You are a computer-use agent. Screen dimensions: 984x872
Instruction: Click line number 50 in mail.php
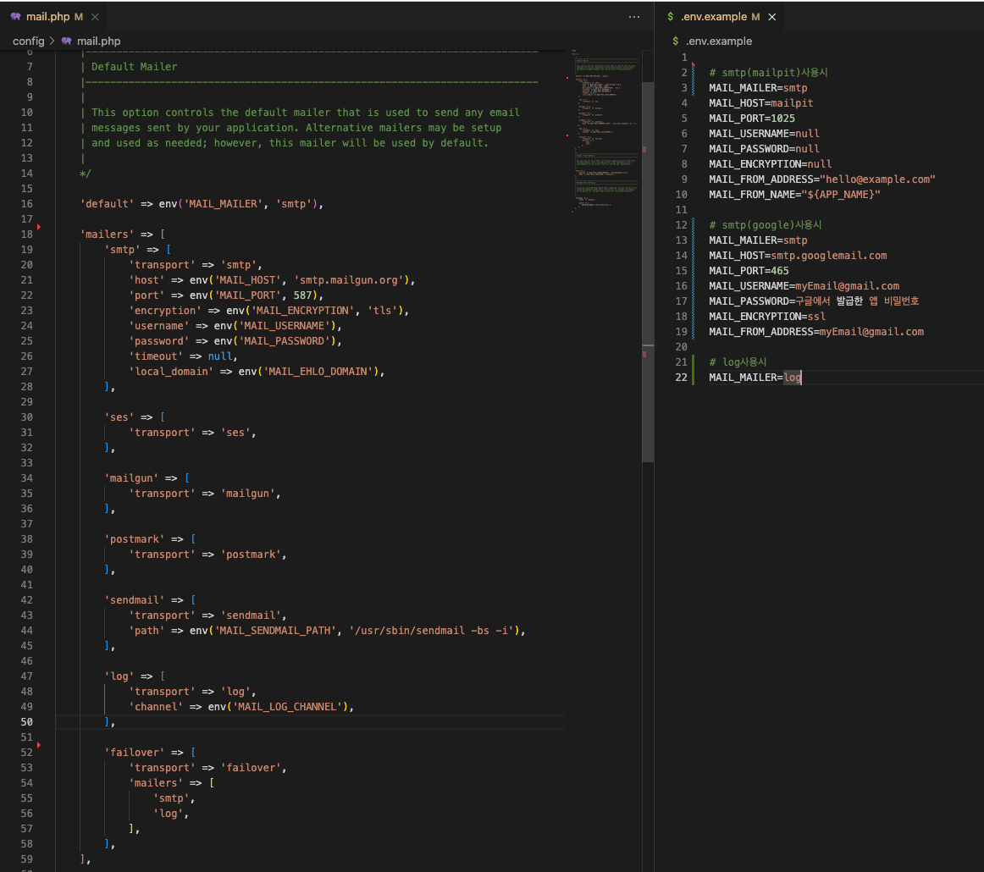(x=26, y=722)
